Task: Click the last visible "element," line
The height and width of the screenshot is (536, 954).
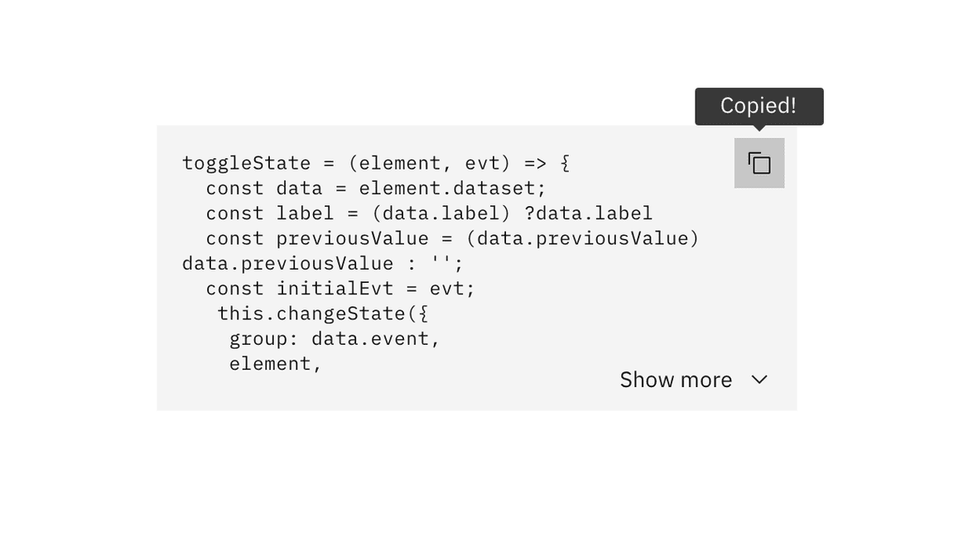Action: pyautogui.click(x=275, y=364)
